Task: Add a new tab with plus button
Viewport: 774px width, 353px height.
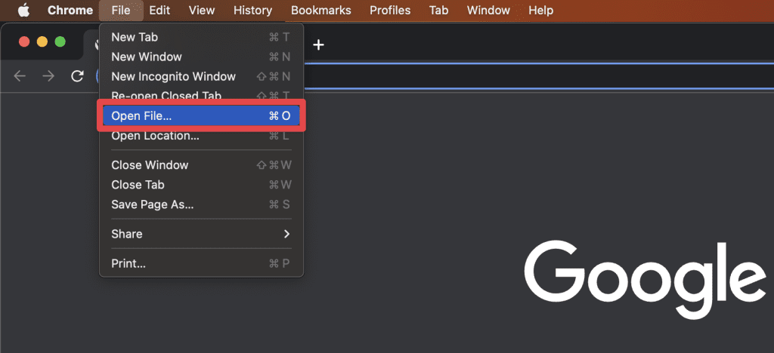Action: click(x=319, y=45)
